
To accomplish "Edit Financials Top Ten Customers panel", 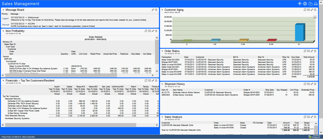I will pos(153,80).
